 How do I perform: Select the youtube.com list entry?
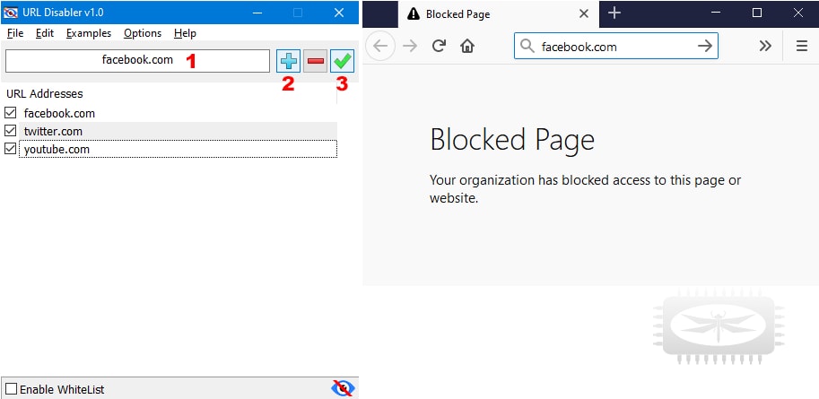coord(179,149)
